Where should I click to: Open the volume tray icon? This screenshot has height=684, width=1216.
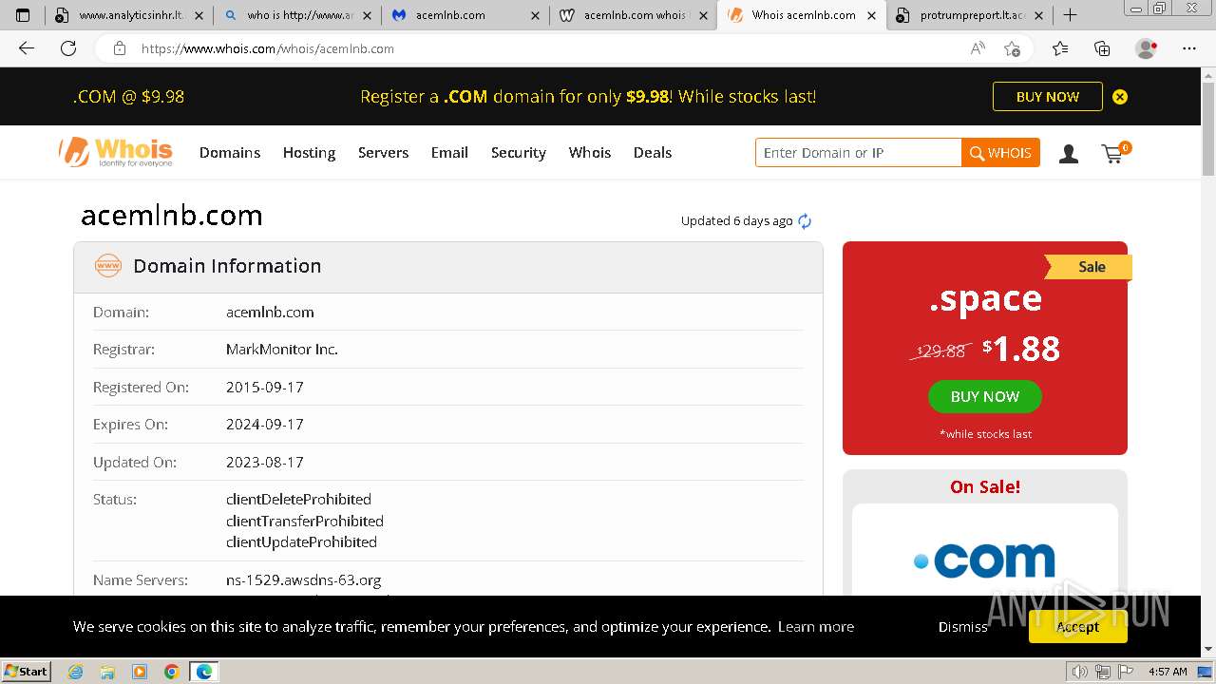(x=1079, y=672)
